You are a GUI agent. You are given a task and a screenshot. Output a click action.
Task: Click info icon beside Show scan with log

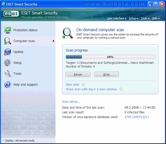121,89
